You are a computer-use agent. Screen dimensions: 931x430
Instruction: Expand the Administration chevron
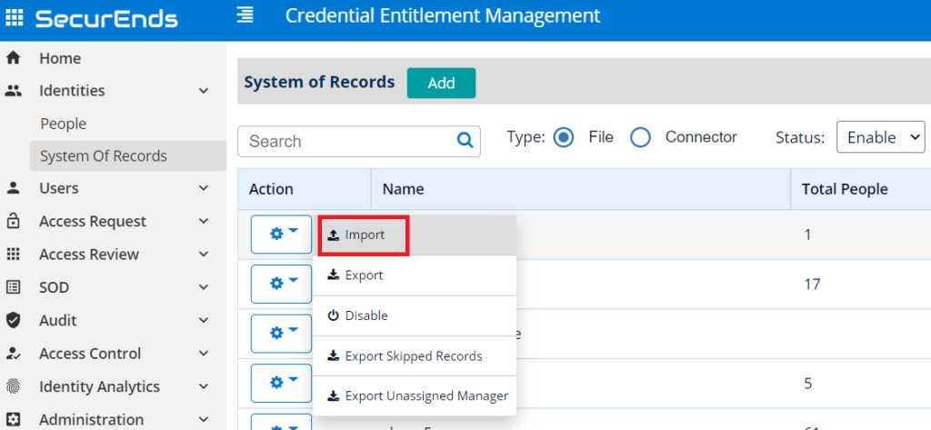[x=204, y=420]
